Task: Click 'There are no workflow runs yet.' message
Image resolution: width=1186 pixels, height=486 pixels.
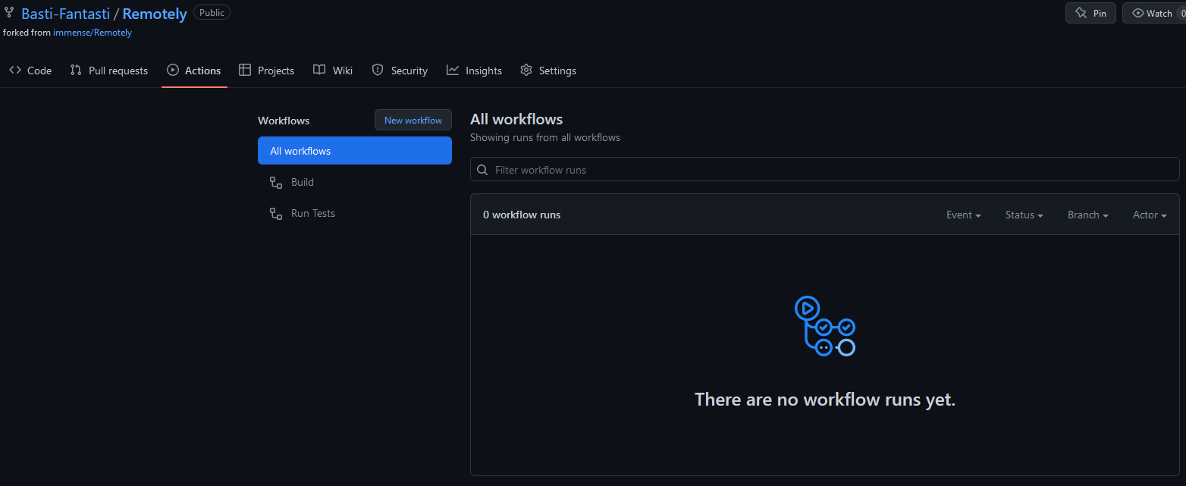Action: [825, 400]
